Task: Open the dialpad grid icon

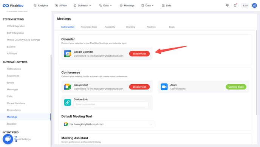Action: point(227,5)
